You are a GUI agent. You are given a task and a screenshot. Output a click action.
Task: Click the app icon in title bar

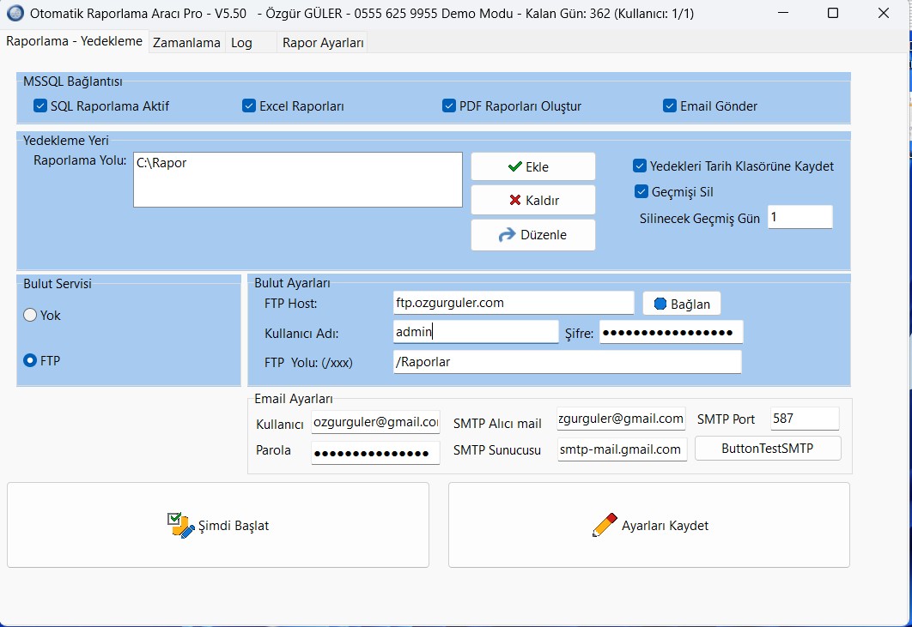[x=15, y=14]
